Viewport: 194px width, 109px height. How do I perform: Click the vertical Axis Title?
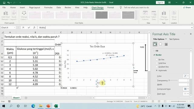[65, 64]
